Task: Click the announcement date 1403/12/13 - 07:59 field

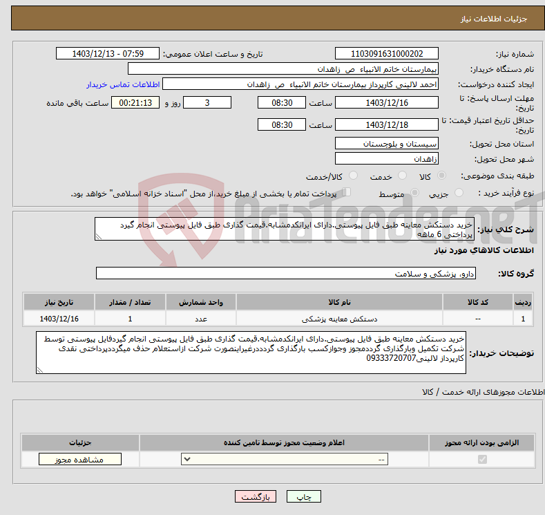Action: [108, 53]
